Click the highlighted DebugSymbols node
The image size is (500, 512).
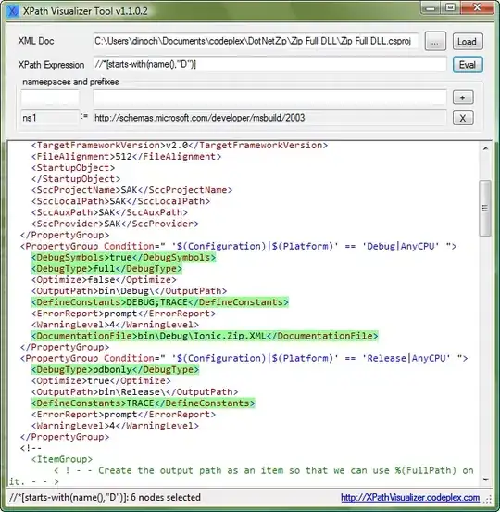click(123, 258)
